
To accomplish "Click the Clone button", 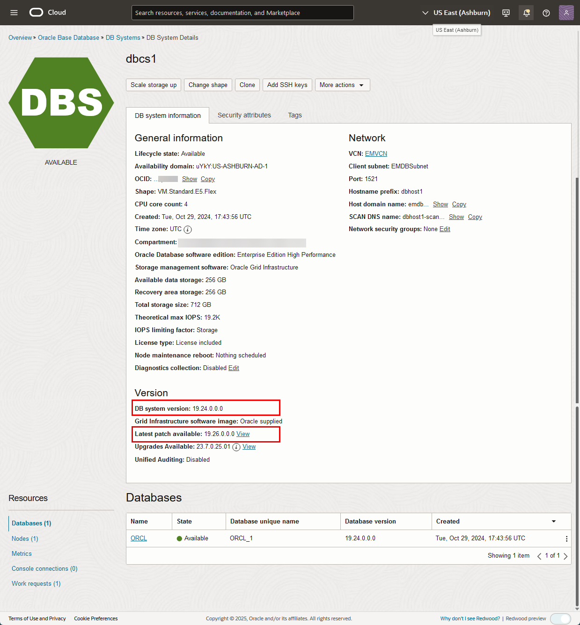I will pyautogui.click(x=247, y=85).
